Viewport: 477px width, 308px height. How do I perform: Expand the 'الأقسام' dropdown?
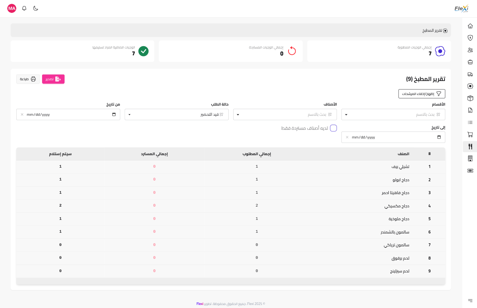pyautogui.click(x=393, y=115)
